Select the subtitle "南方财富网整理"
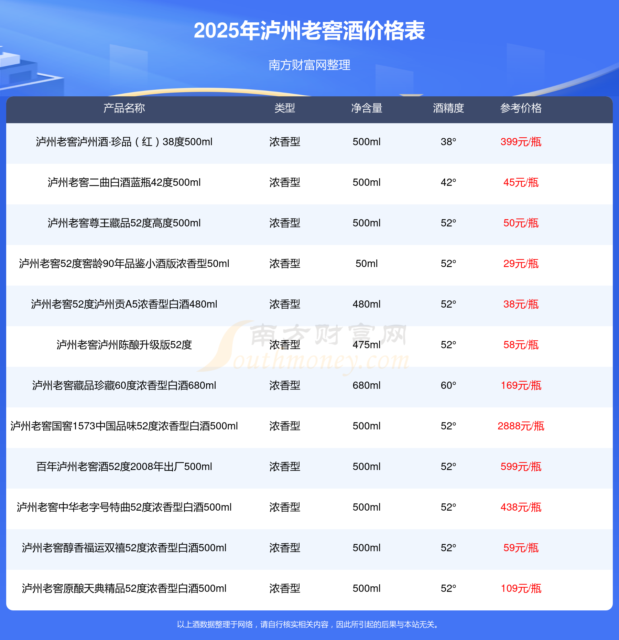 [309, 65]
